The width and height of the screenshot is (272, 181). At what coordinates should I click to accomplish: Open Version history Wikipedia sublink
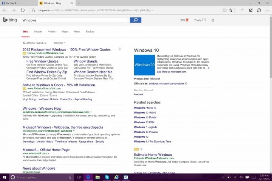[45, 141]
